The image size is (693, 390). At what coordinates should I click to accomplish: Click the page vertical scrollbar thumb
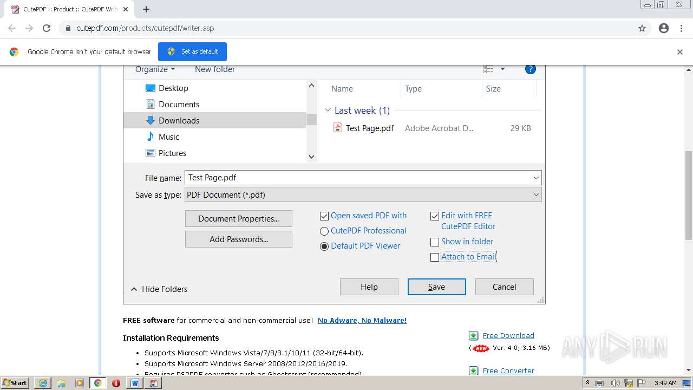689,195
